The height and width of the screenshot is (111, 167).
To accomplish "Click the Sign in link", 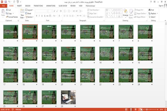I will pyautogui.click(x=161, y=6).
